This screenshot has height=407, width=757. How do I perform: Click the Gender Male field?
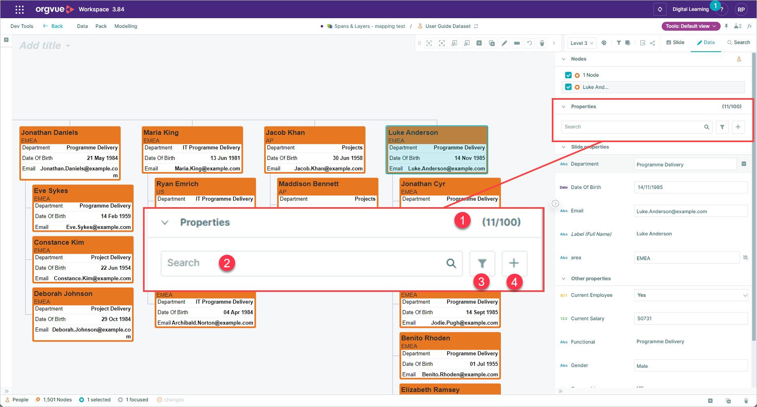click(691, 366)
